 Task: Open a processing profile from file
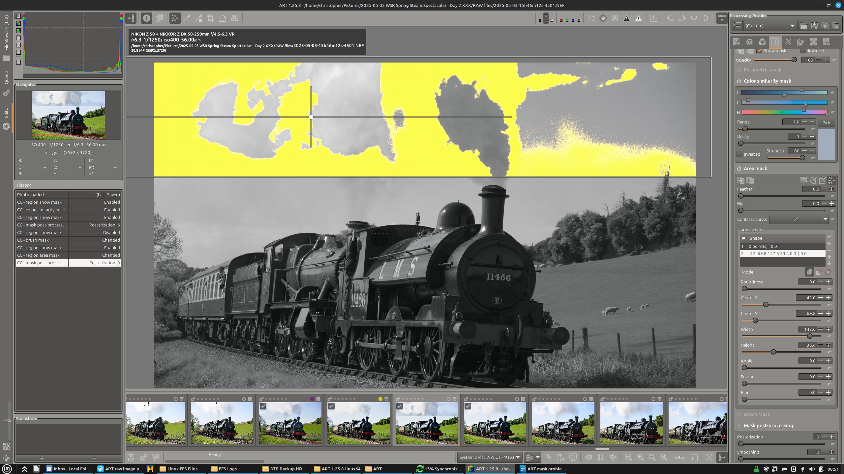tap(803, 26)
